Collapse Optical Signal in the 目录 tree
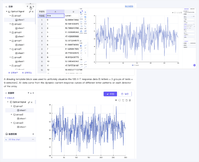This screenshot has height=162, width=199. (x=7, y=11)
